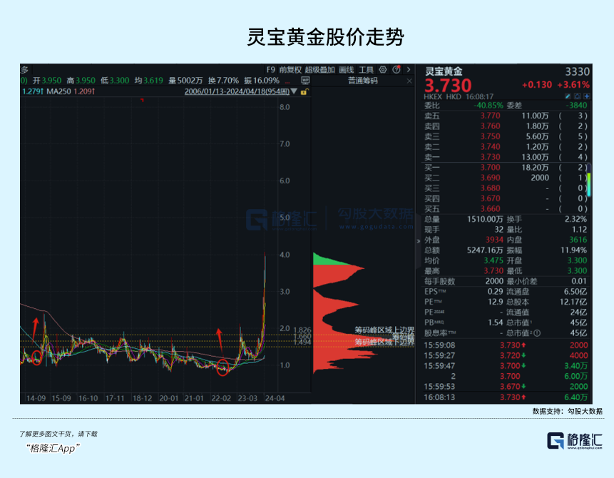
Task: Click the F9 button on the toolbar
Action: (x=270, y=68)
